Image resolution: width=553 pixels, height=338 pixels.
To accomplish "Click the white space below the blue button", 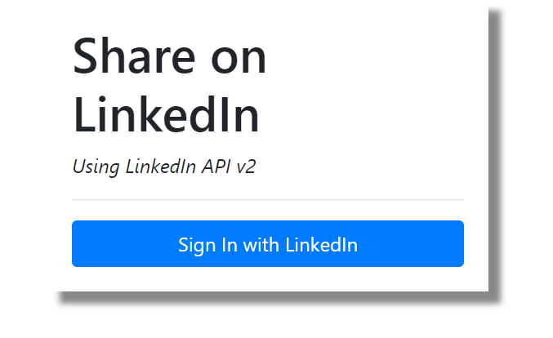I will click(x=268, y=279).
